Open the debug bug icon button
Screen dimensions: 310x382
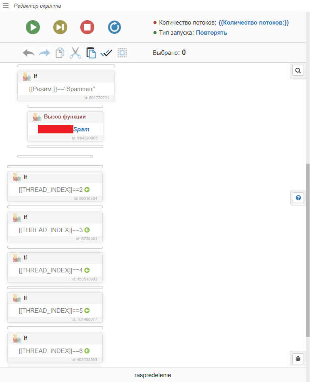(x=298, y=358)
